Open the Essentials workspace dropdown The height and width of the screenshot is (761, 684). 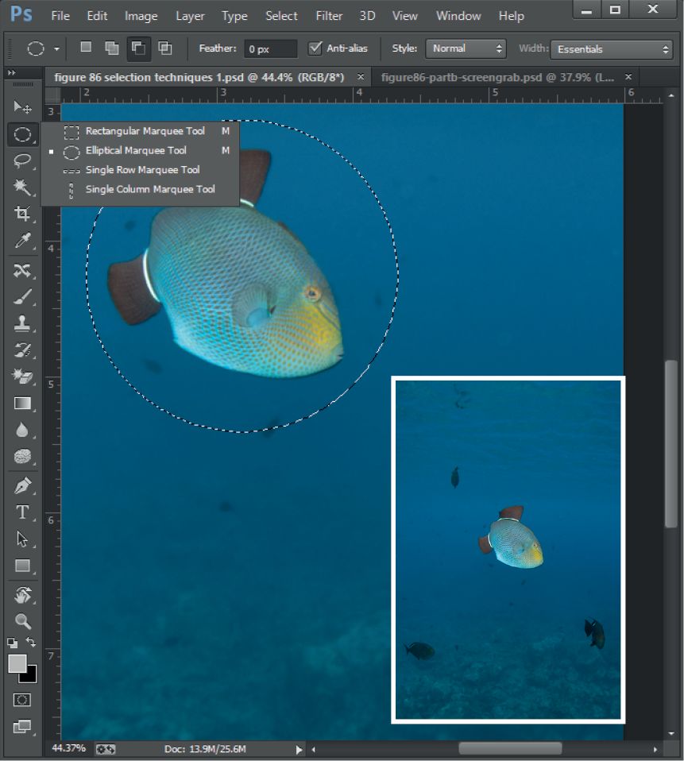(612, 49)
